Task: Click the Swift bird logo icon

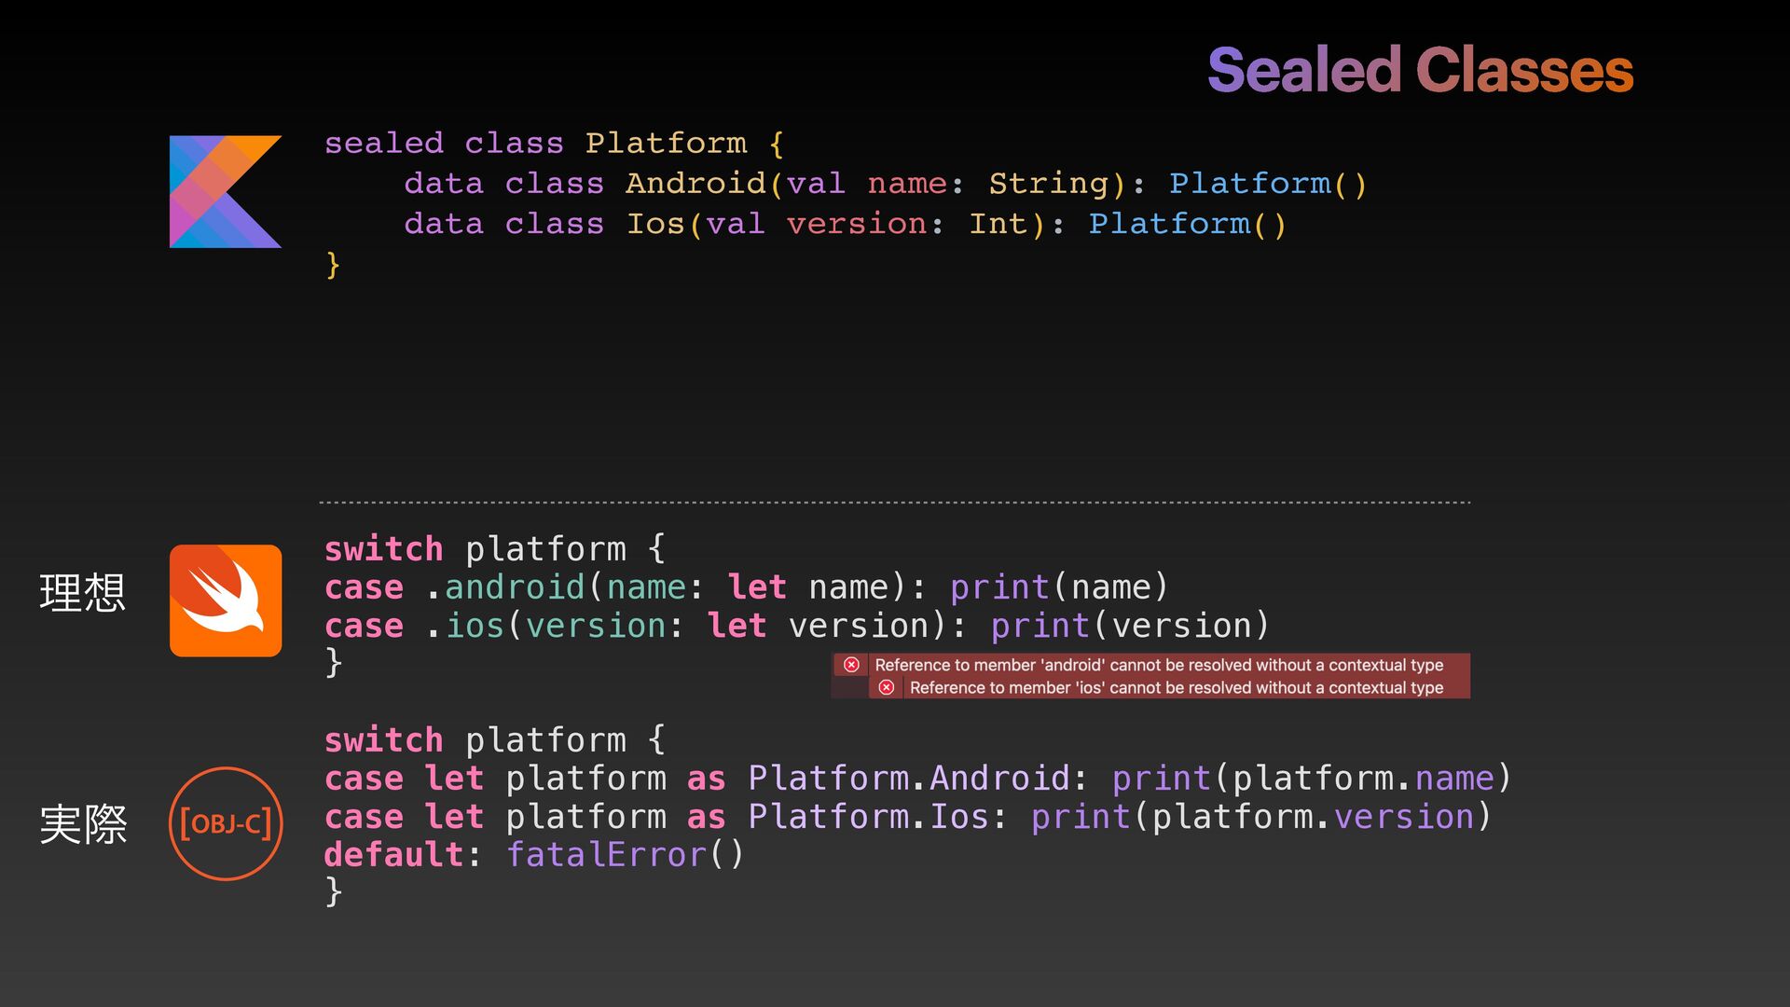Action: 226,600
